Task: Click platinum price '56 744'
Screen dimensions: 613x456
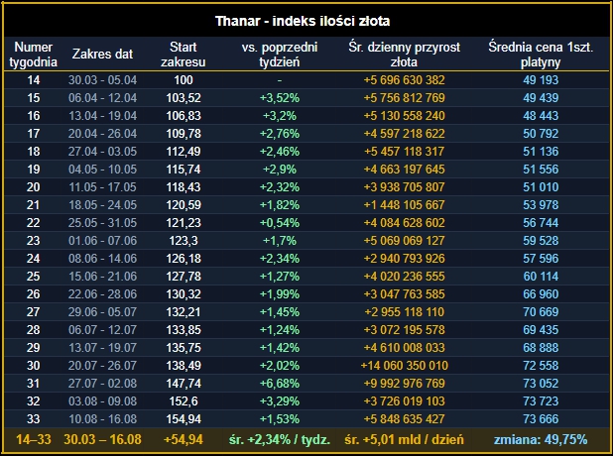Action: click(541, 223)
